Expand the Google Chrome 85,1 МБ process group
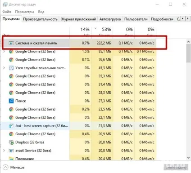The image size is (191, 173). pos(4,51)
